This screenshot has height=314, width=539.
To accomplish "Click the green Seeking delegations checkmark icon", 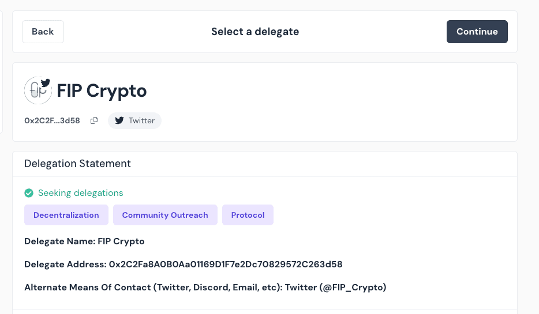I will [x=29, y=193].
